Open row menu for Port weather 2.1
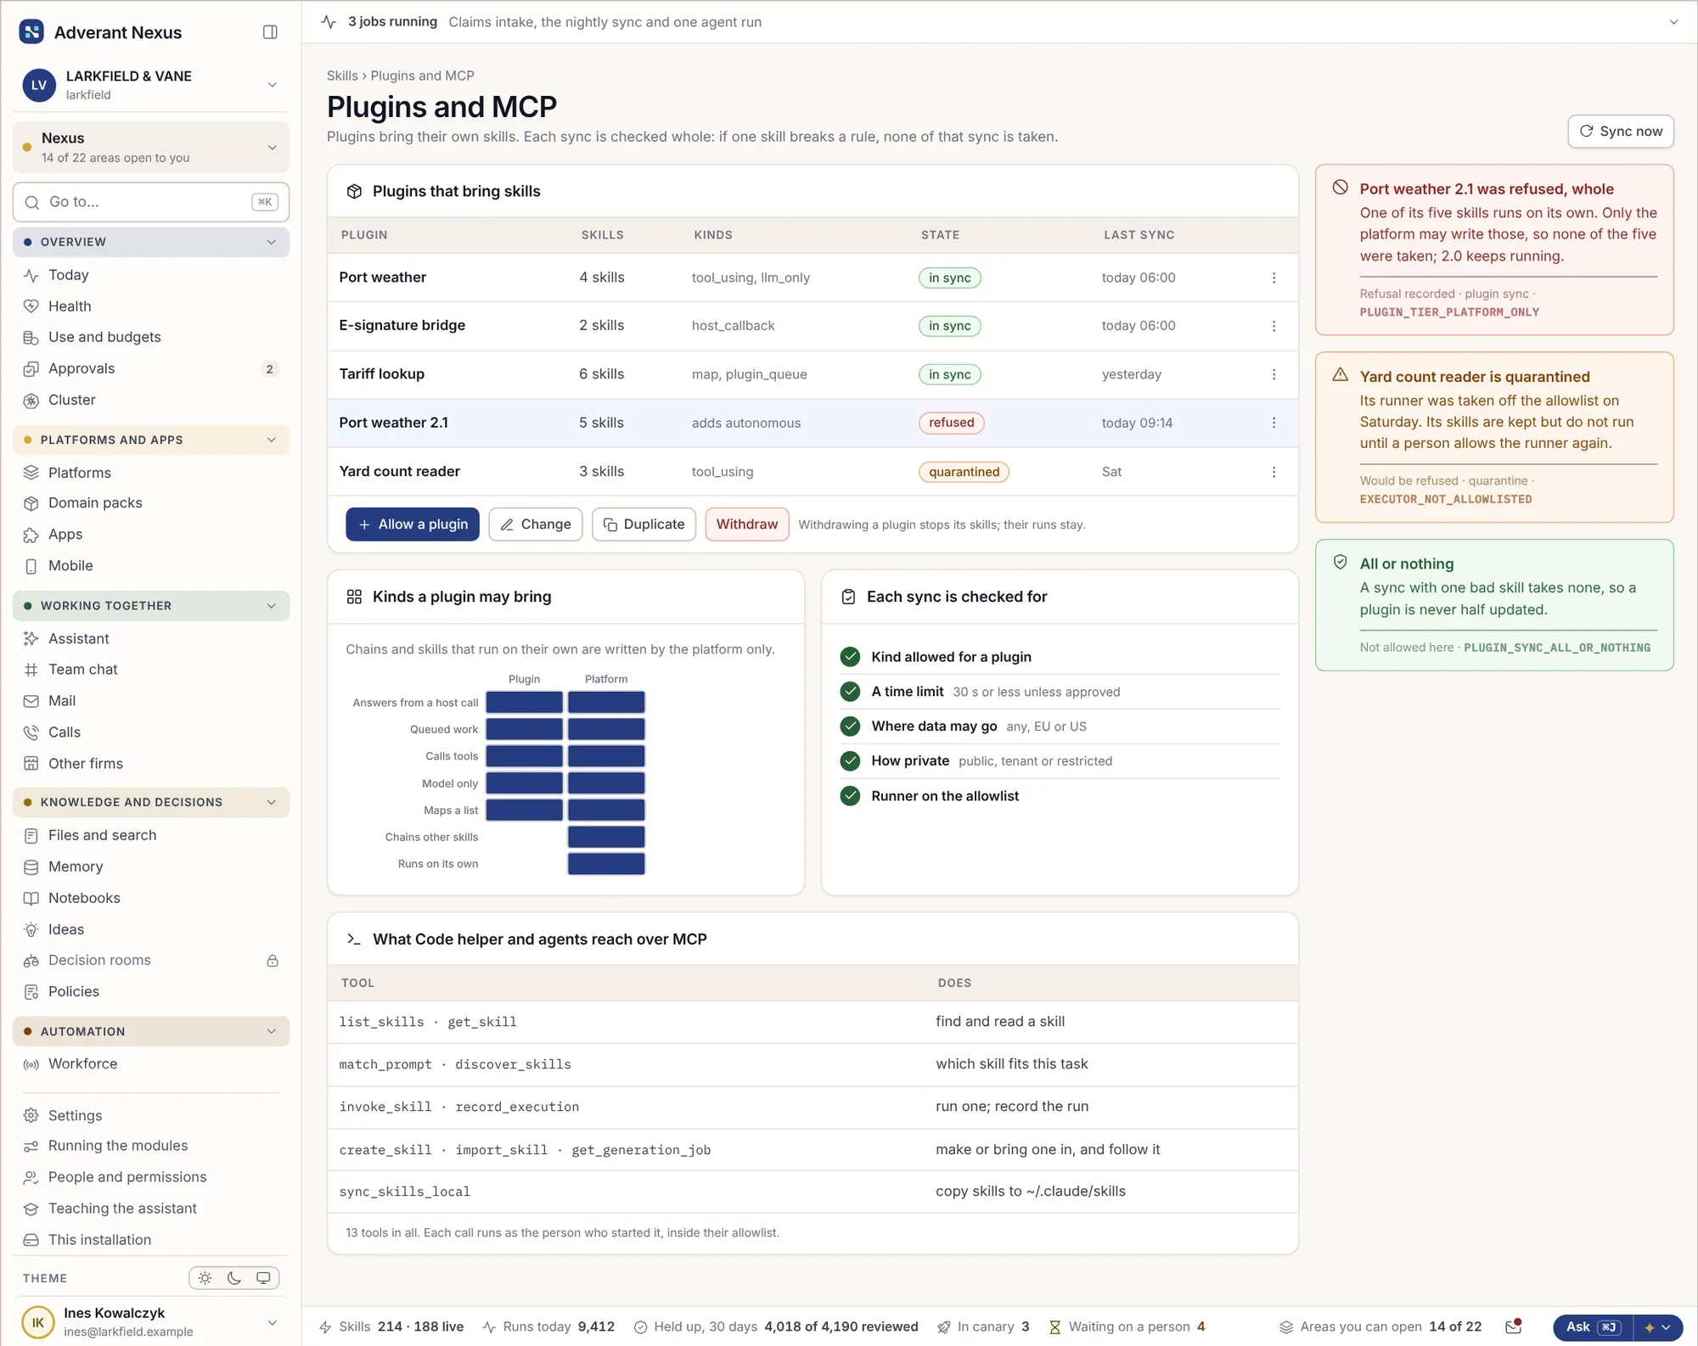This screenshot has height=1346, width=1698. point(1273,423)
